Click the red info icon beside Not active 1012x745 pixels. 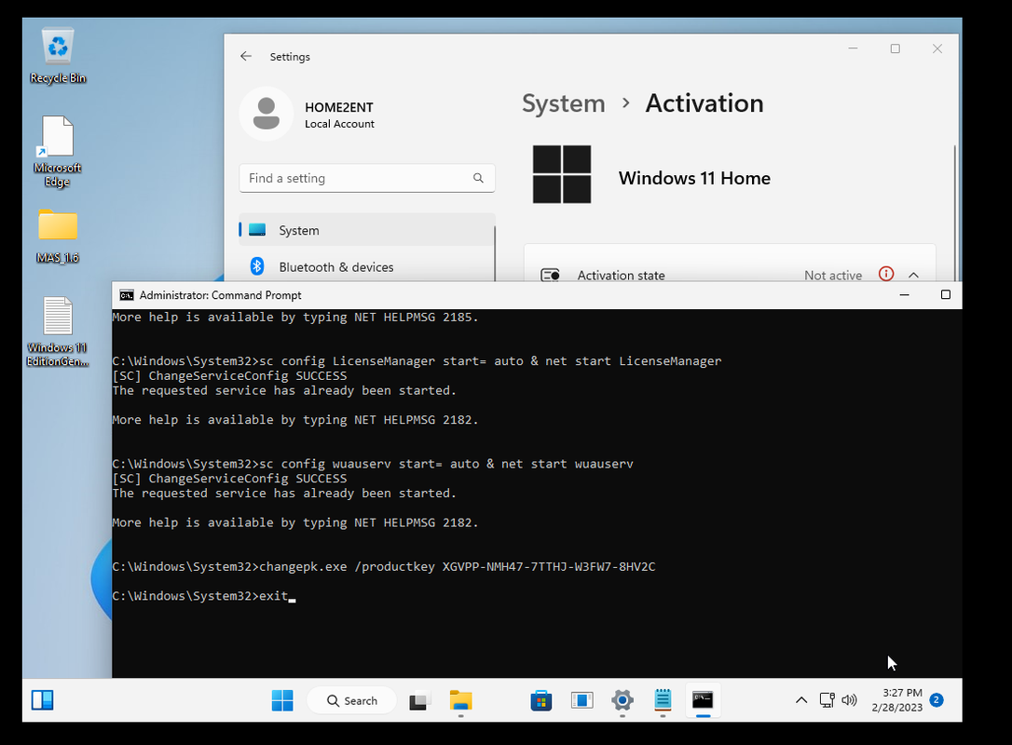886,274
